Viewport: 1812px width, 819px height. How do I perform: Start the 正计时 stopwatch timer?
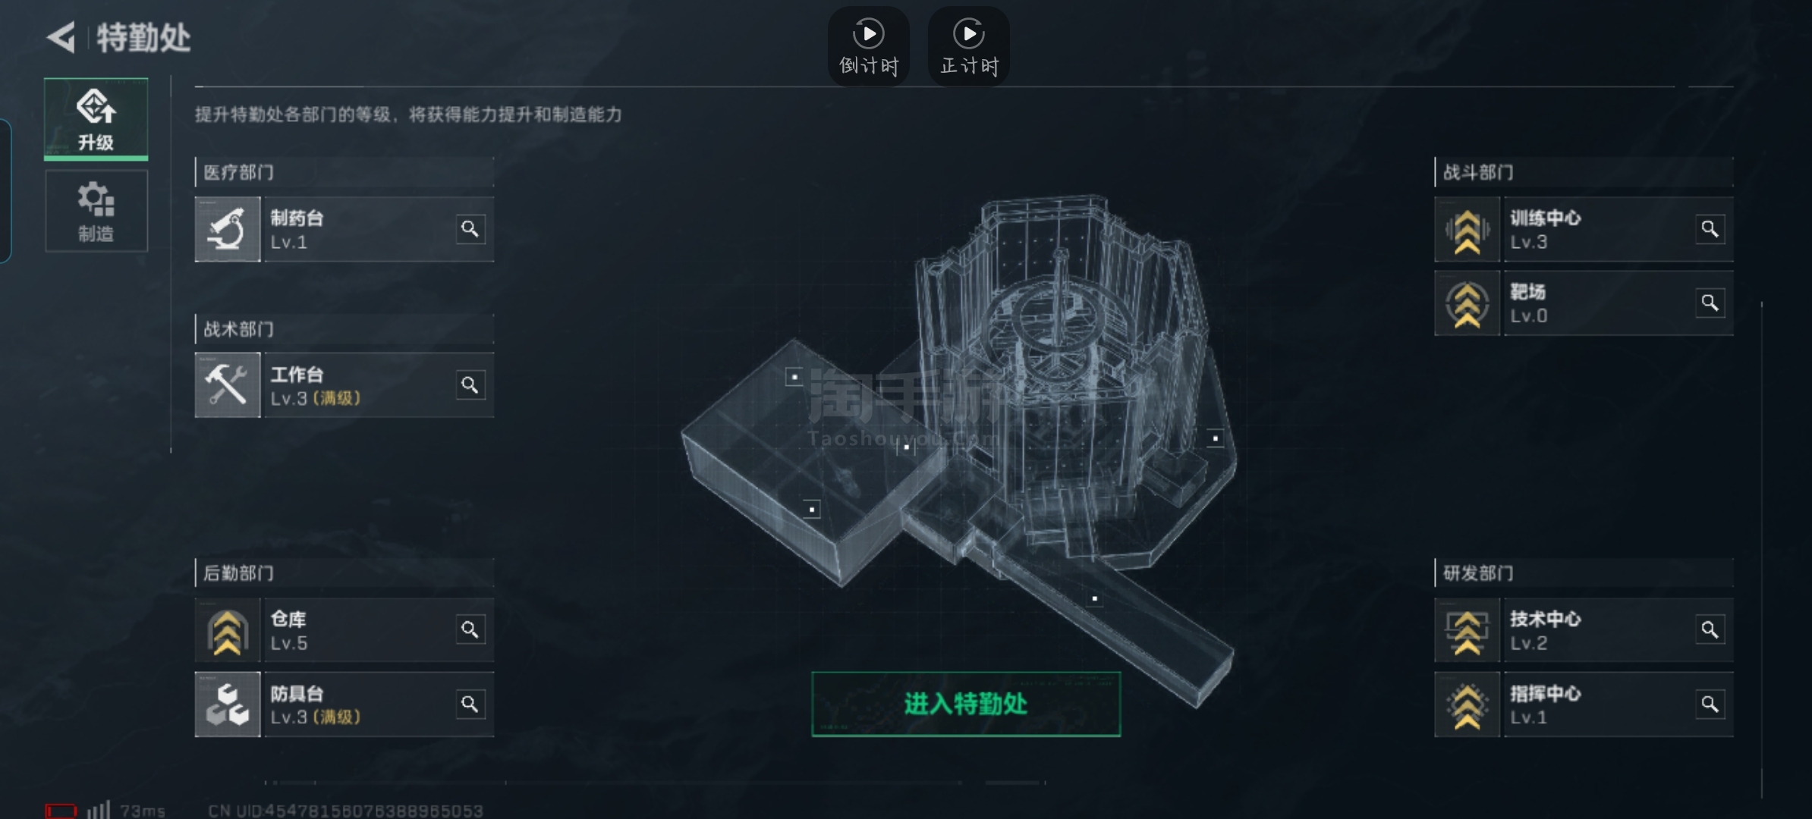[x=969, y=46]
